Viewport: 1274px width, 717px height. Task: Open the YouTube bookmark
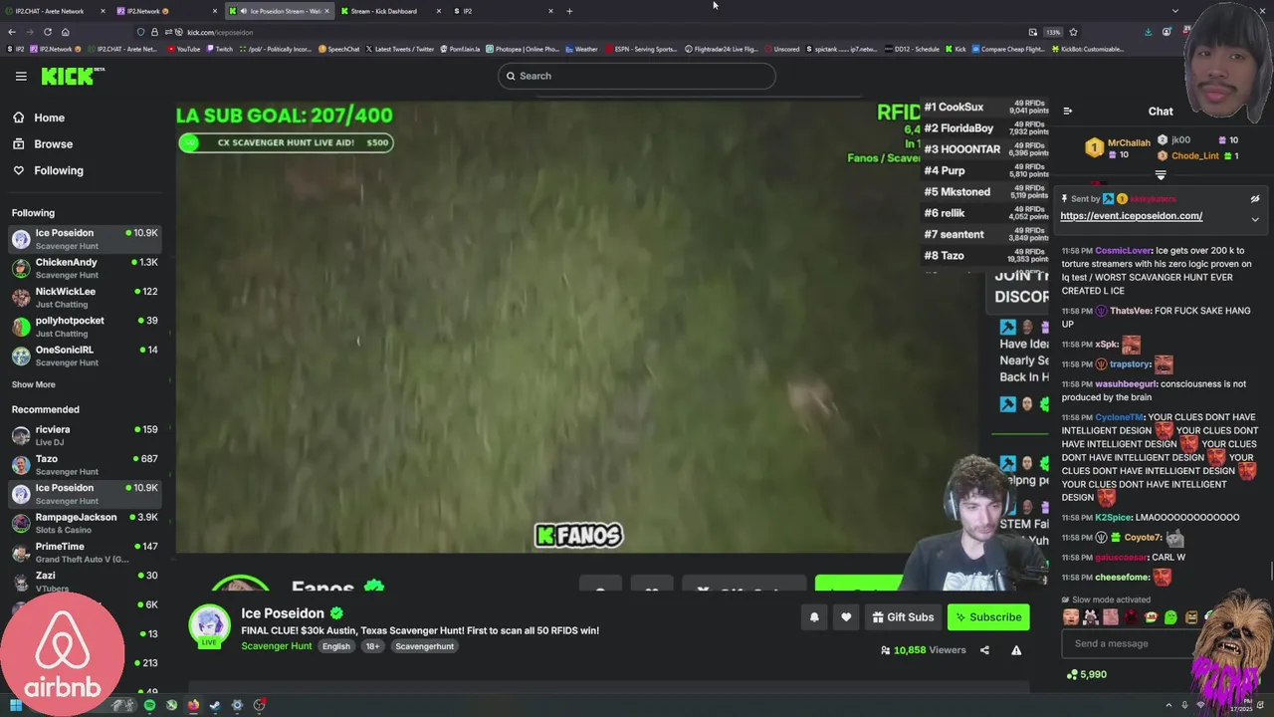[x=183, y=49]
